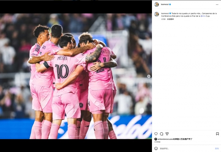Click the carousel position dots below photo
This screenshot has width=221, height=152.
76,136
